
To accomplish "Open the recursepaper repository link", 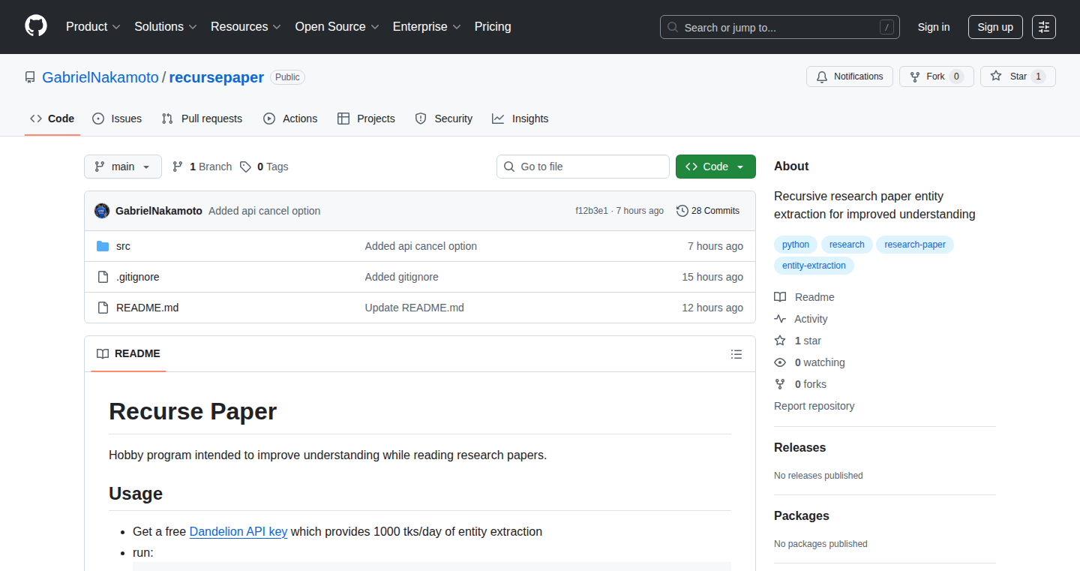I will pos(217,77).
